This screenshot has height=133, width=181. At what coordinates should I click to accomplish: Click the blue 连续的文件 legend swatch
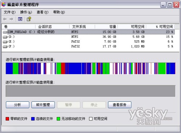(33, 119)
